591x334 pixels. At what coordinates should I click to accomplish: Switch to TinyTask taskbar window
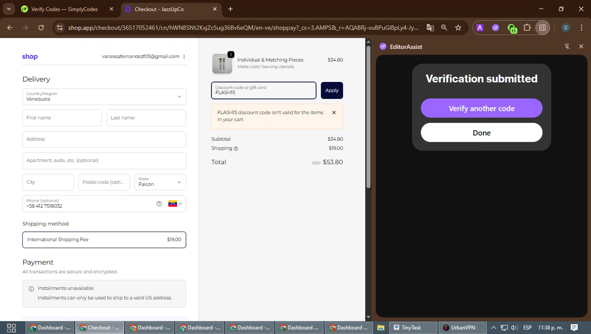(x=413, y=328)
